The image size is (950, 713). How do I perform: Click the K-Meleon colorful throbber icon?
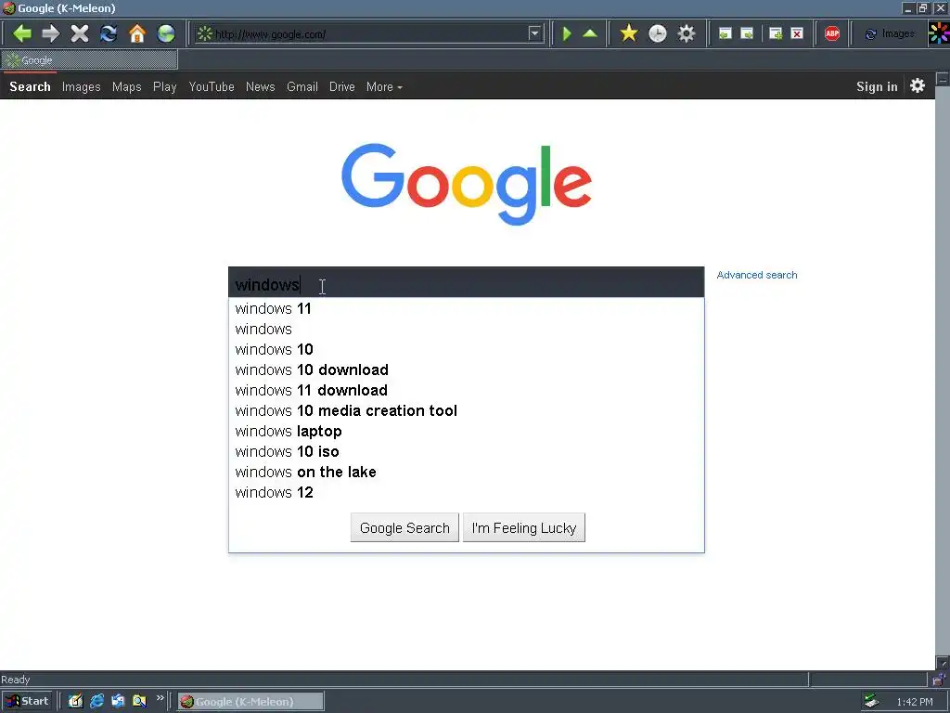pos(939,33)
